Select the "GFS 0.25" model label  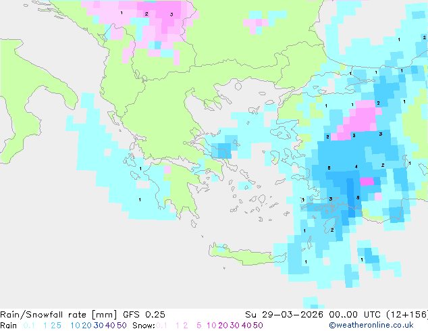point(144,315)
